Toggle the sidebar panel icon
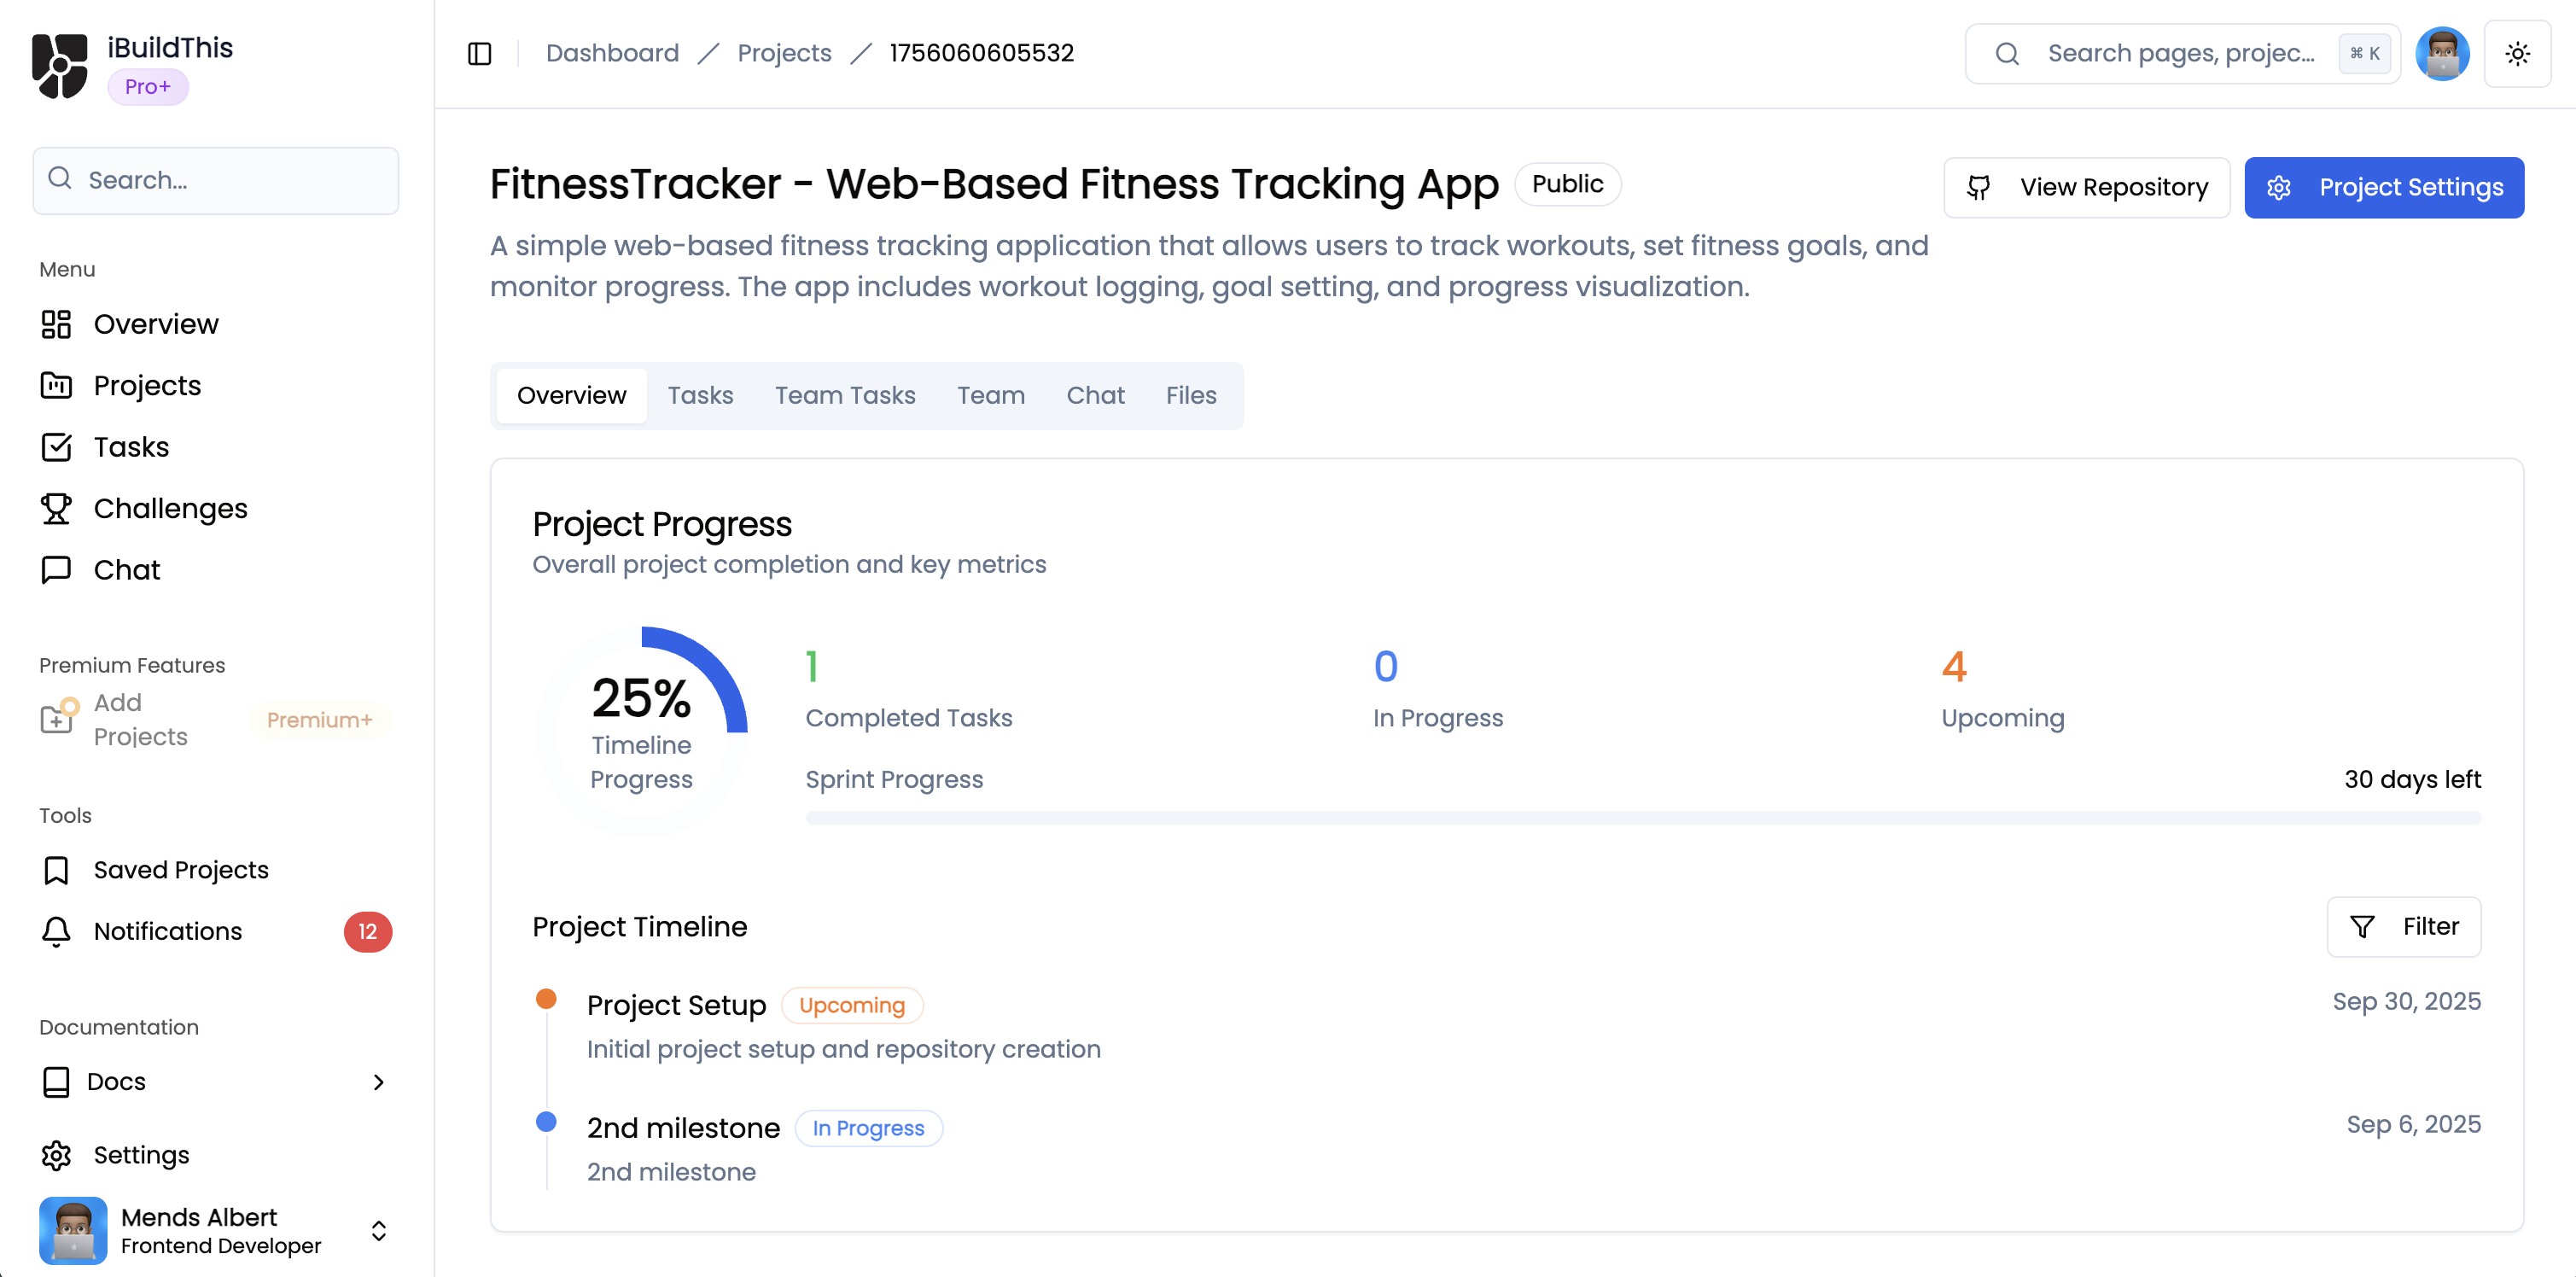 click(x=480, y=54)
